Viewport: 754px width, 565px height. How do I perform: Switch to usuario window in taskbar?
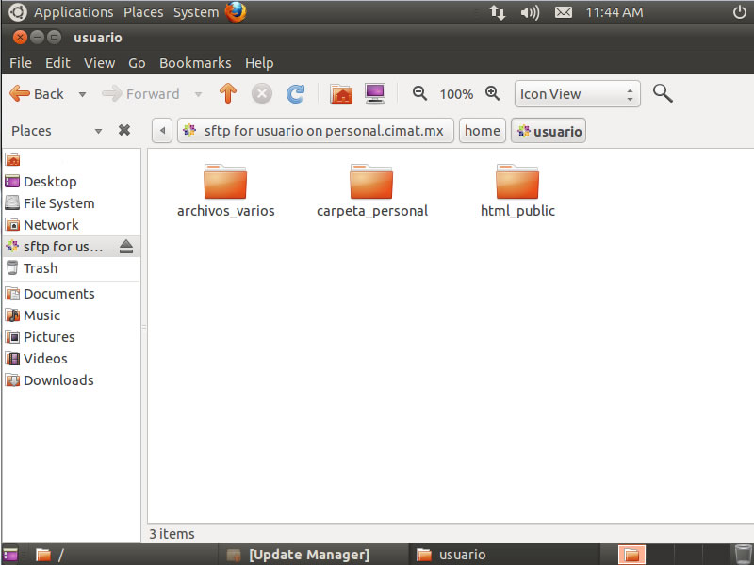point(504,555)
